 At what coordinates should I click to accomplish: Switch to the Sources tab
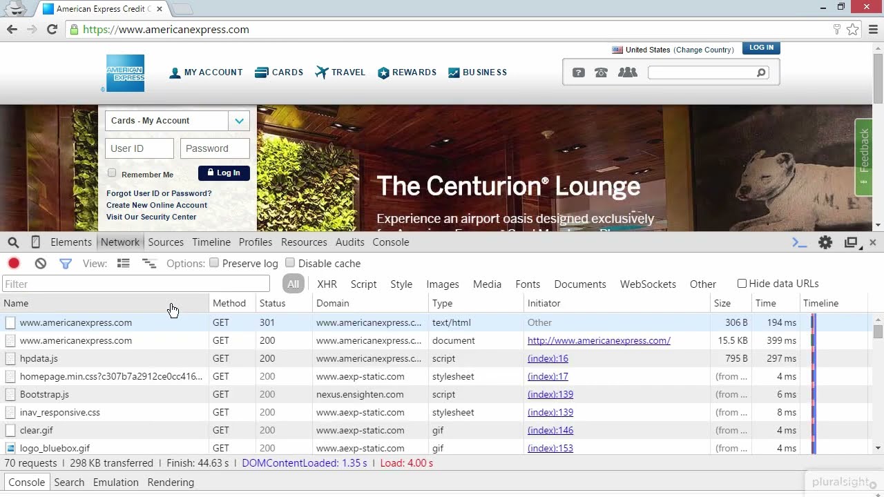pos(166,242)
